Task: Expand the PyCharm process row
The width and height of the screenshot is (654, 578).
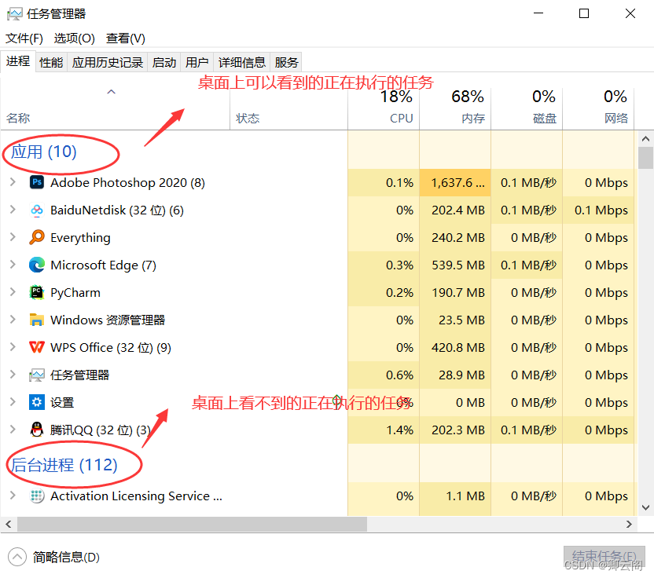Action: pos(13,292)
